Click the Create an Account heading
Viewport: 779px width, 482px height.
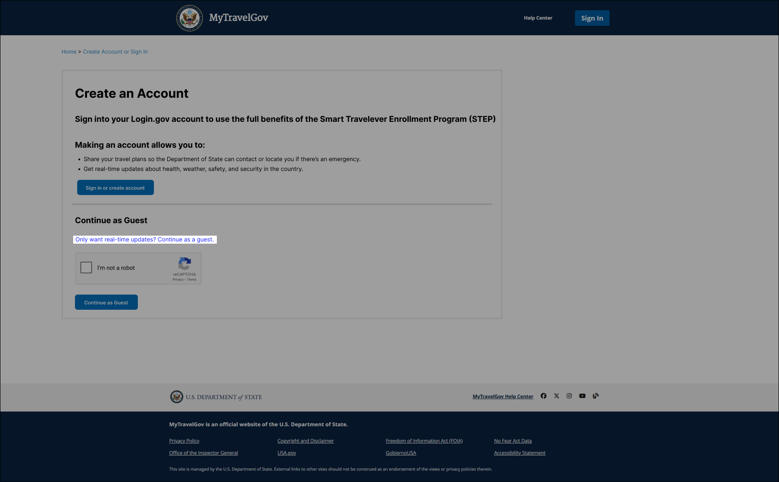pyautogui.click(x=132, y=93)
